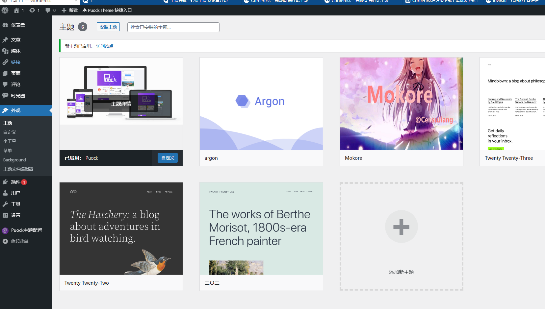Screen dimensions: 545x309
Task: Focus the installed themes search field
Action: [x=173, y=27]
